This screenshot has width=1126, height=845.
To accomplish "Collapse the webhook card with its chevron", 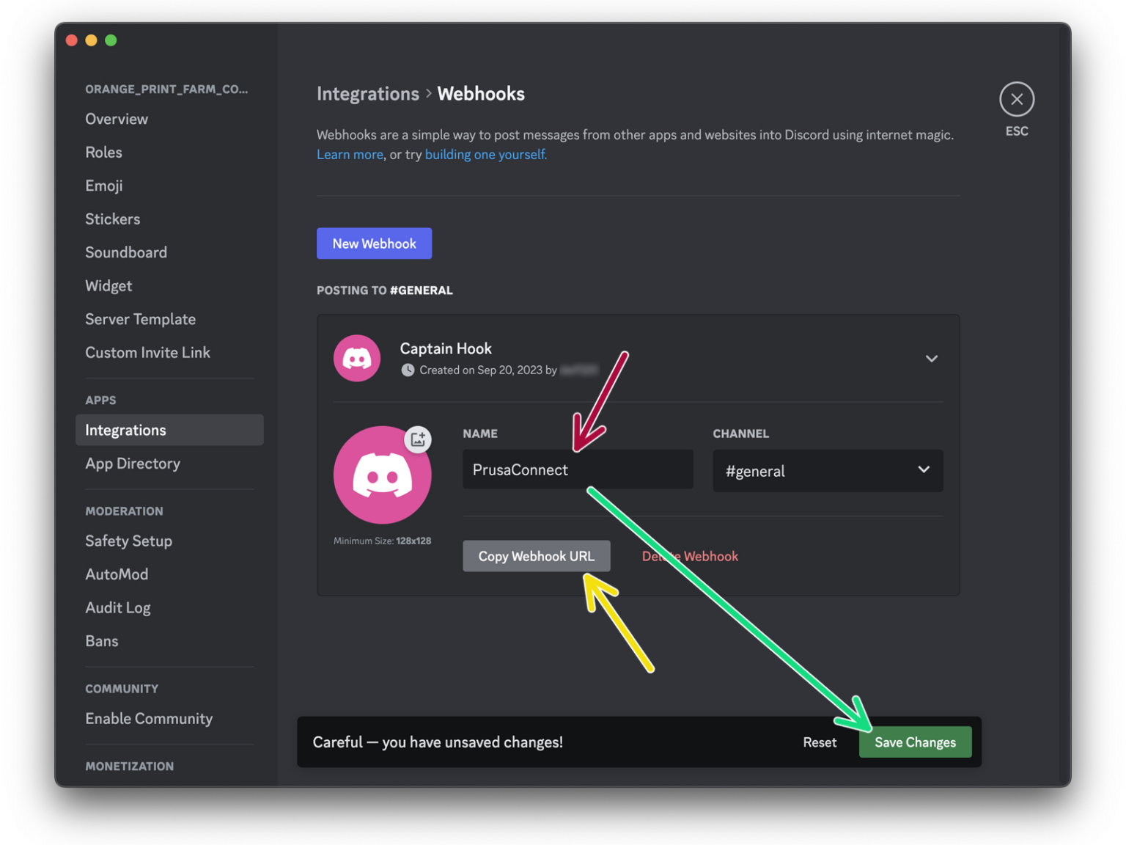I will click(932, 359).
